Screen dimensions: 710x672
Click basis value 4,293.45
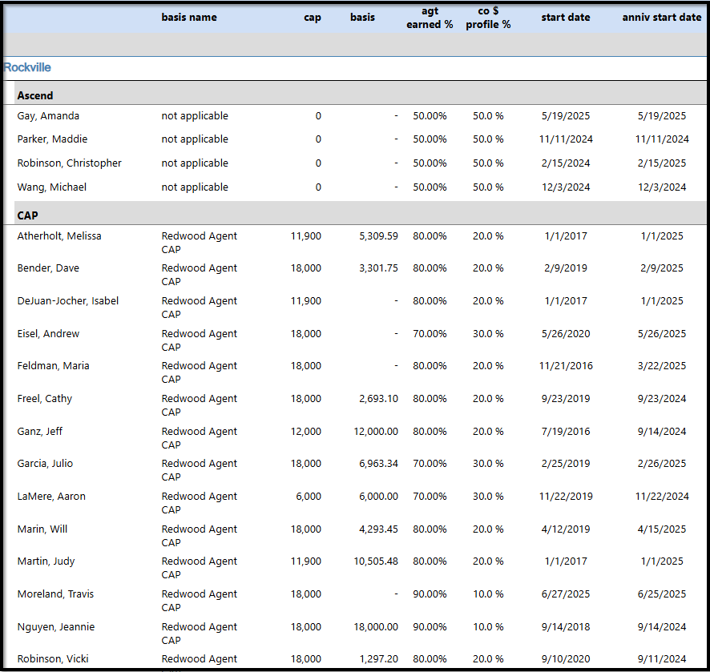[x=378, y=529]
